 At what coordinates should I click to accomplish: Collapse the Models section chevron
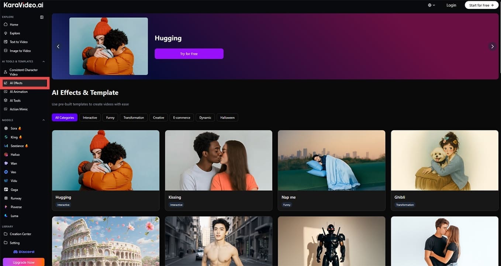pos(43,120)
